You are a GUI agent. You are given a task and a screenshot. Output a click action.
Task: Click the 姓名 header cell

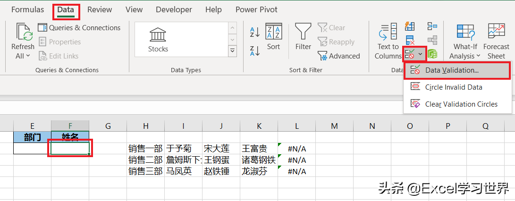(70, 137)
